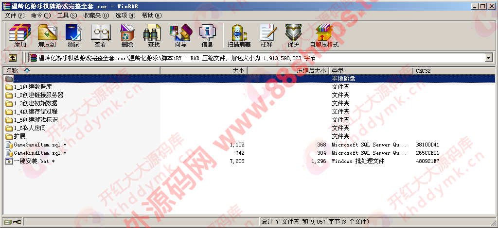
Task: Open the 查看 (View) tool
Action: coord(100,36)
